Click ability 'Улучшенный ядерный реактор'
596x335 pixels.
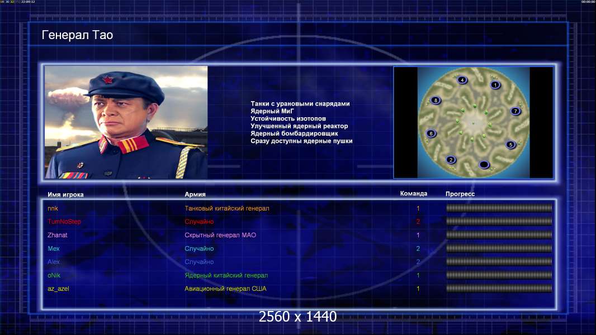point(299,126)
